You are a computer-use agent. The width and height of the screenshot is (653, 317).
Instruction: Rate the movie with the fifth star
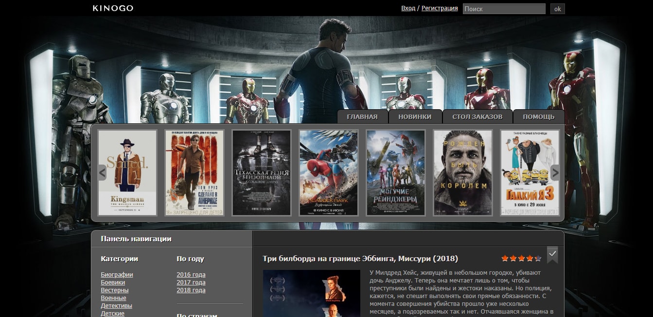pyautogui.click(x=538, y=259)
